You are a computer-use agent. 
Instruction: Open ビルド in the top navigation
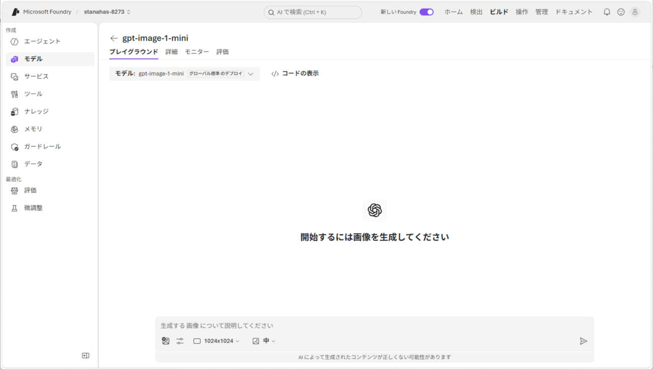(499, 12)
